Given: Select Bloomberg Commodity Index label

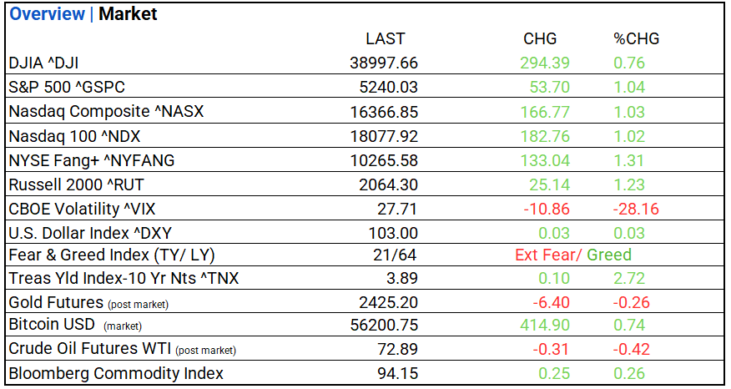Looking at the screenshot, I should [x=116, y=373].
